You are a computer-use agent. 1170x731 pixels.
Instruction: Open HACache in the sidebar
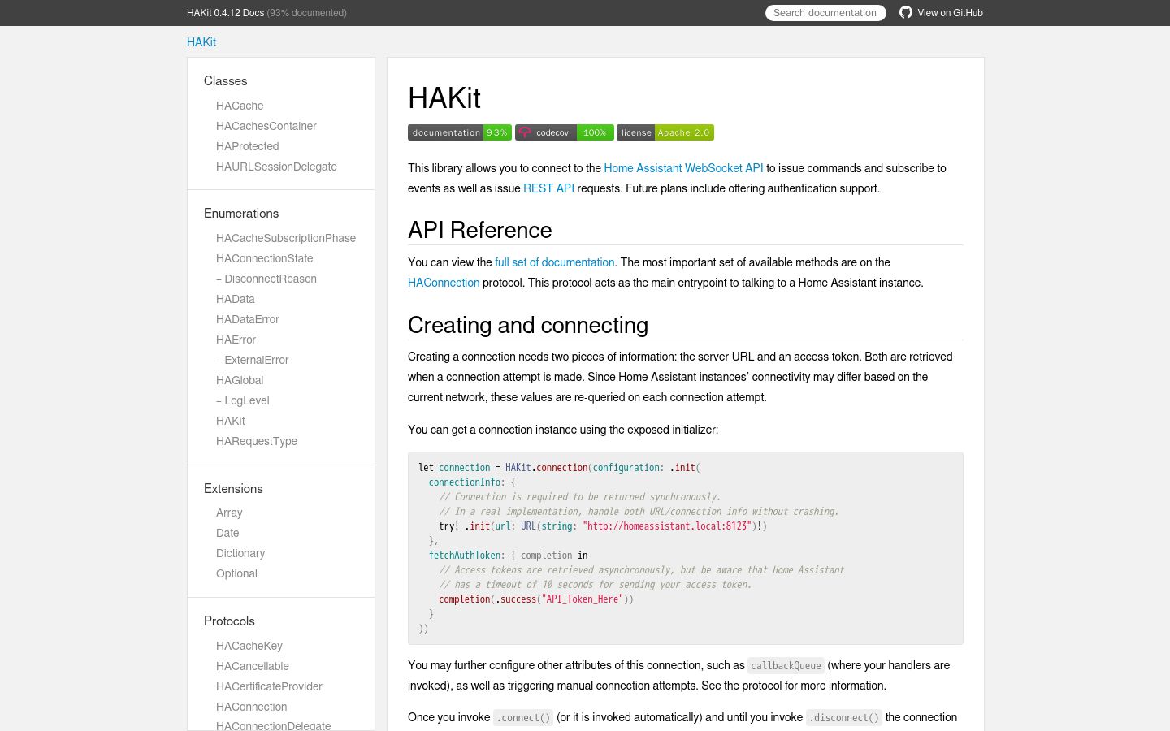[x=240, y=106]
